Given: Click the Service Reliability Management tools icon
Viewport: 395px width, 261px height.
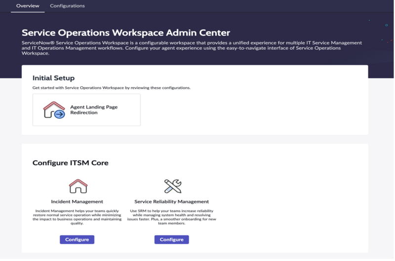Looking at the screenshot, I should point(172,186).
